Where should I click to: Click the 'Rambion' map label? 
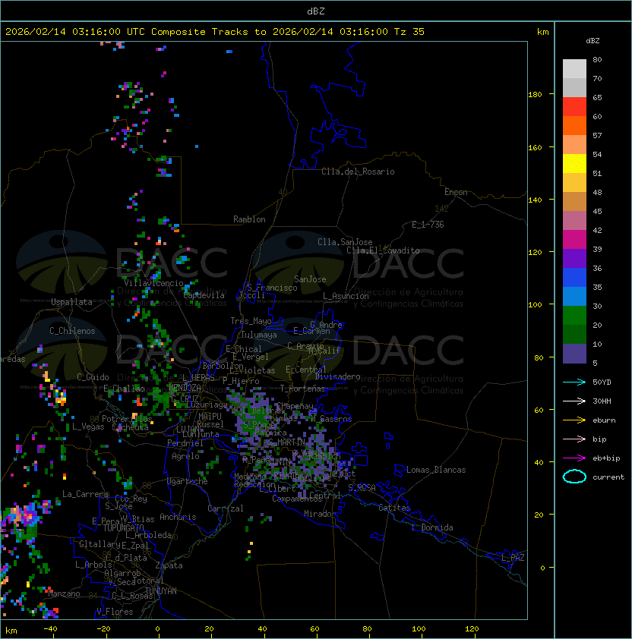pyautogui.click(x=249, y=219)
